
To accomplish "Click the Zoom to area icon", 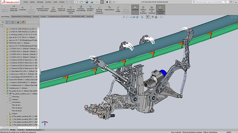I will click(x=127, y=17).
